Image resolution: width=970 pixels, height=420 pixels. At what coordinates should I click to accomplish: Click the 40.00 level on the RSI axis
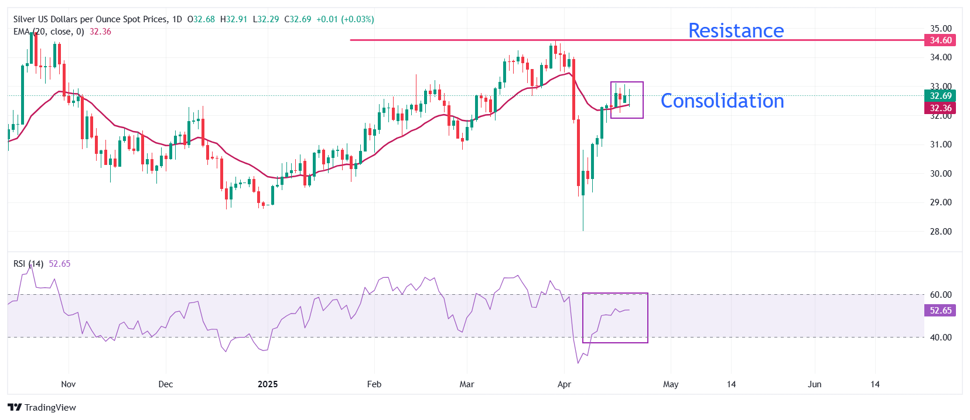(x=941, y=338)
